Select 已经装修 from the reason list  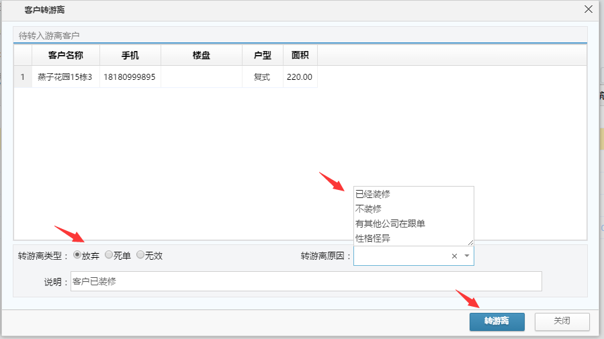tap(373, 194)
